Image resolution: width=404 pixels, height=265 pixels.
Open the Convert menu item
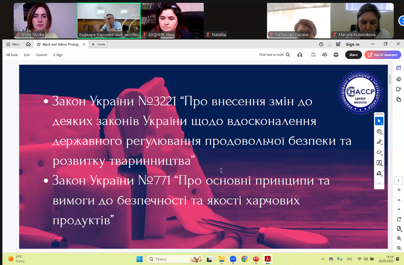coord(41,55)
